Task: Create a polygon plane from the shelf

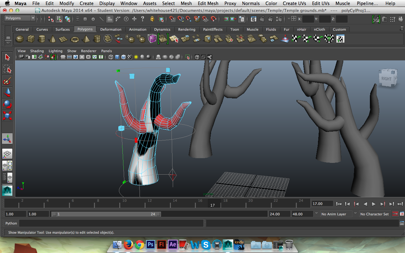Action: [64, 39]
